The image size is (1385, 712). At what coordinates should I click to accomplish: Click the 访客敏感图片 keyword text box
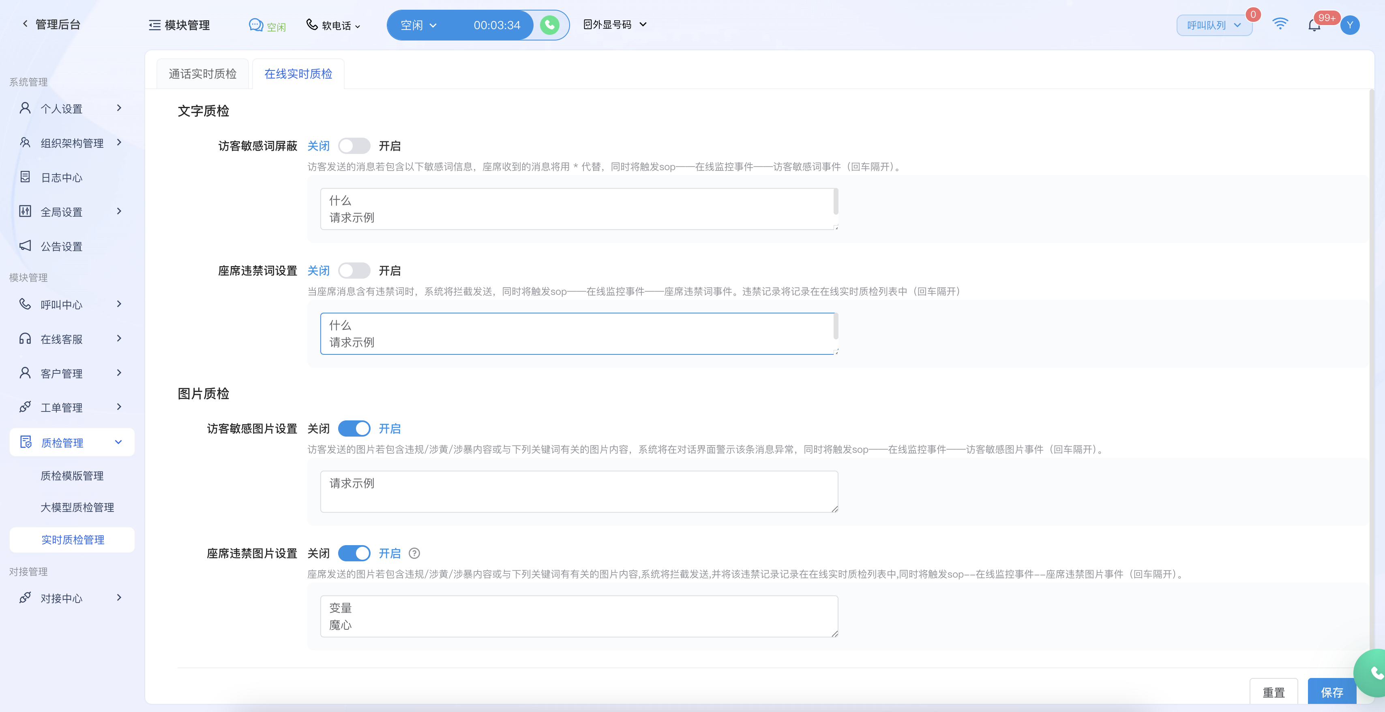(x=579, y=491)
